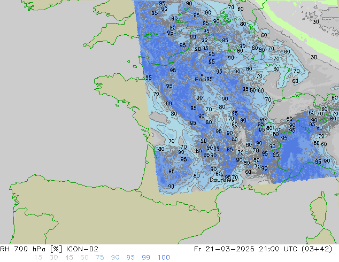Screen dimensions: 339x262
Task: Select legend value 90 in the color scale
Action: pyautogui.click(x=115, y=258)
